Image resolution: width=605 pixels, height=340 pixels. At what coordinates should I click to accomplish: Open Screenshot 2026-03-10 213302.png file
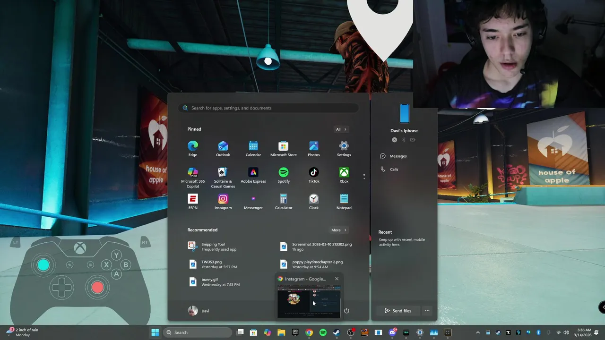click(x=317, y=246)
